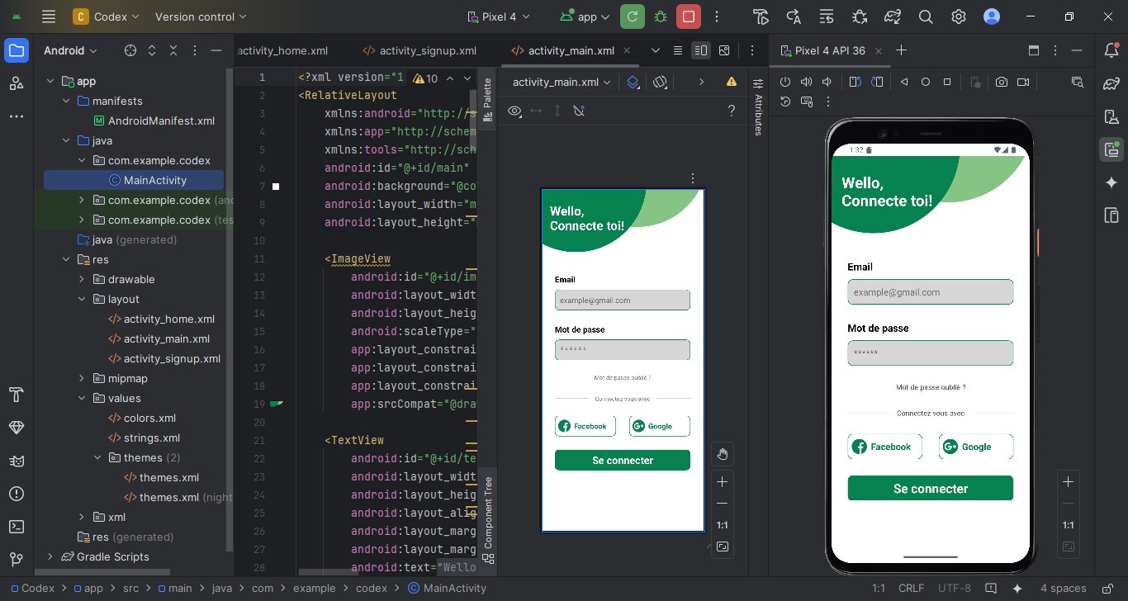Click the password field in emulator
This screenshot has width=1128, height=601.
pyautogui.click(x=930, y=353)
